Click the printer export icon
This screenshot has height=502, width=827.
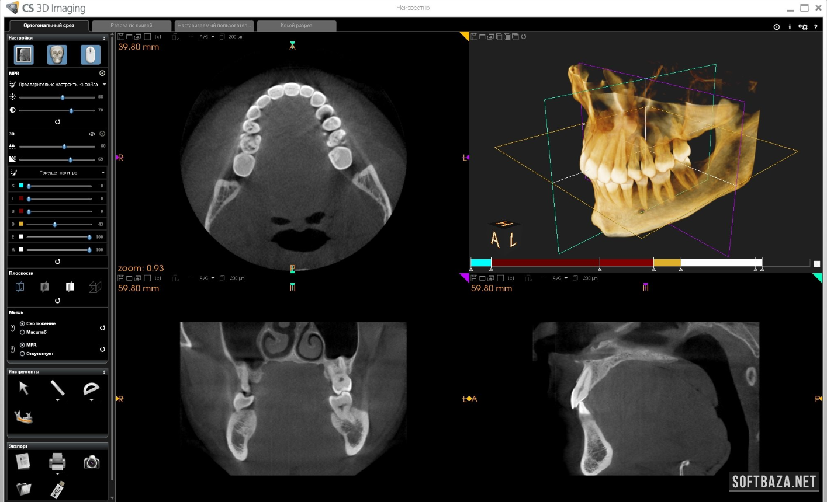pyautogui.click(x=57, y=462)
